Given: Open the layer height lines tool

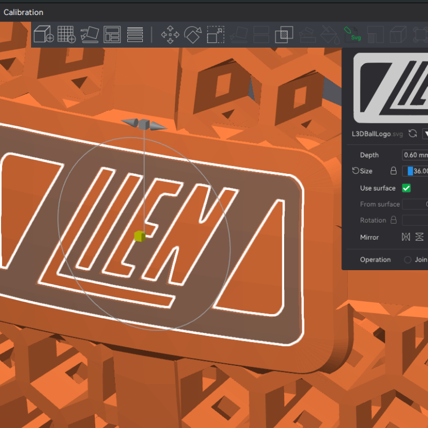Looking at the screenshot, I should pos(135,35).
